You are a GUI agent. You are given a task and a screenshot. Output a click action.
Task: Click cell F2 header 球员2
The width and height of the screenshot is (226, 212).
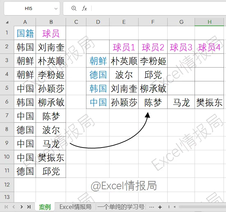click(153, 47)
